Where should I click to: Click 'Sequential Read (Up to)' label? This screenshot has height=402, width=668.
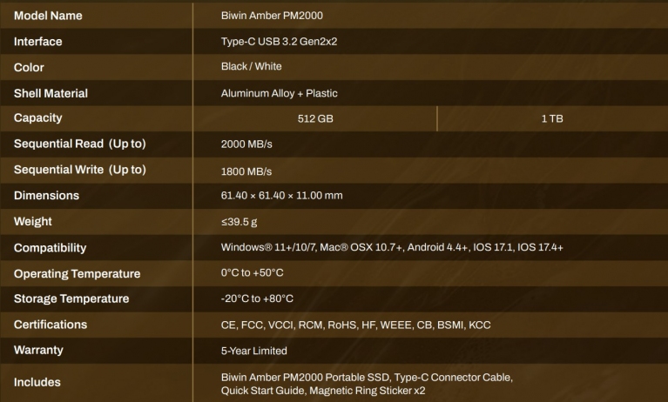click(79, 144)
